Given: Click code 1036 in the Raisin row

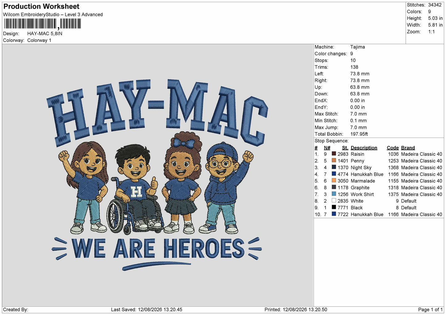Looking at the screenshot, I should (393, 154).
